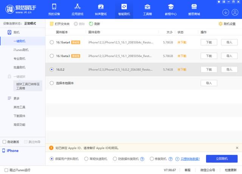Image resolution: width=242 pixels, height=174 pixels.
Task: Click 删除 delete icon in toolbar
Action: coord(76,24)
